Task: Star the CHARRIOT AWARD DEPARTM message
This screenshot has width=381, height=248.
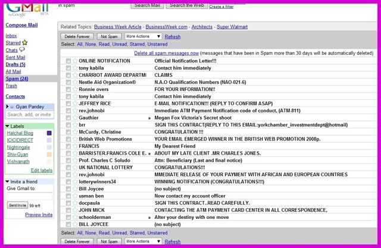Action: point(75,75)
